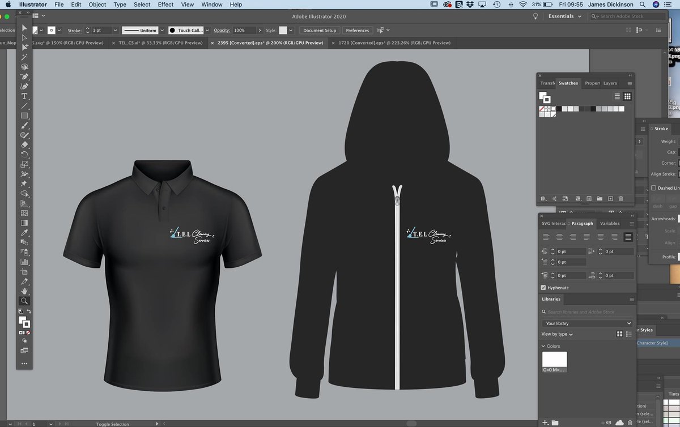Show swatches in thumbnail grid view

(x=627, y=97)
